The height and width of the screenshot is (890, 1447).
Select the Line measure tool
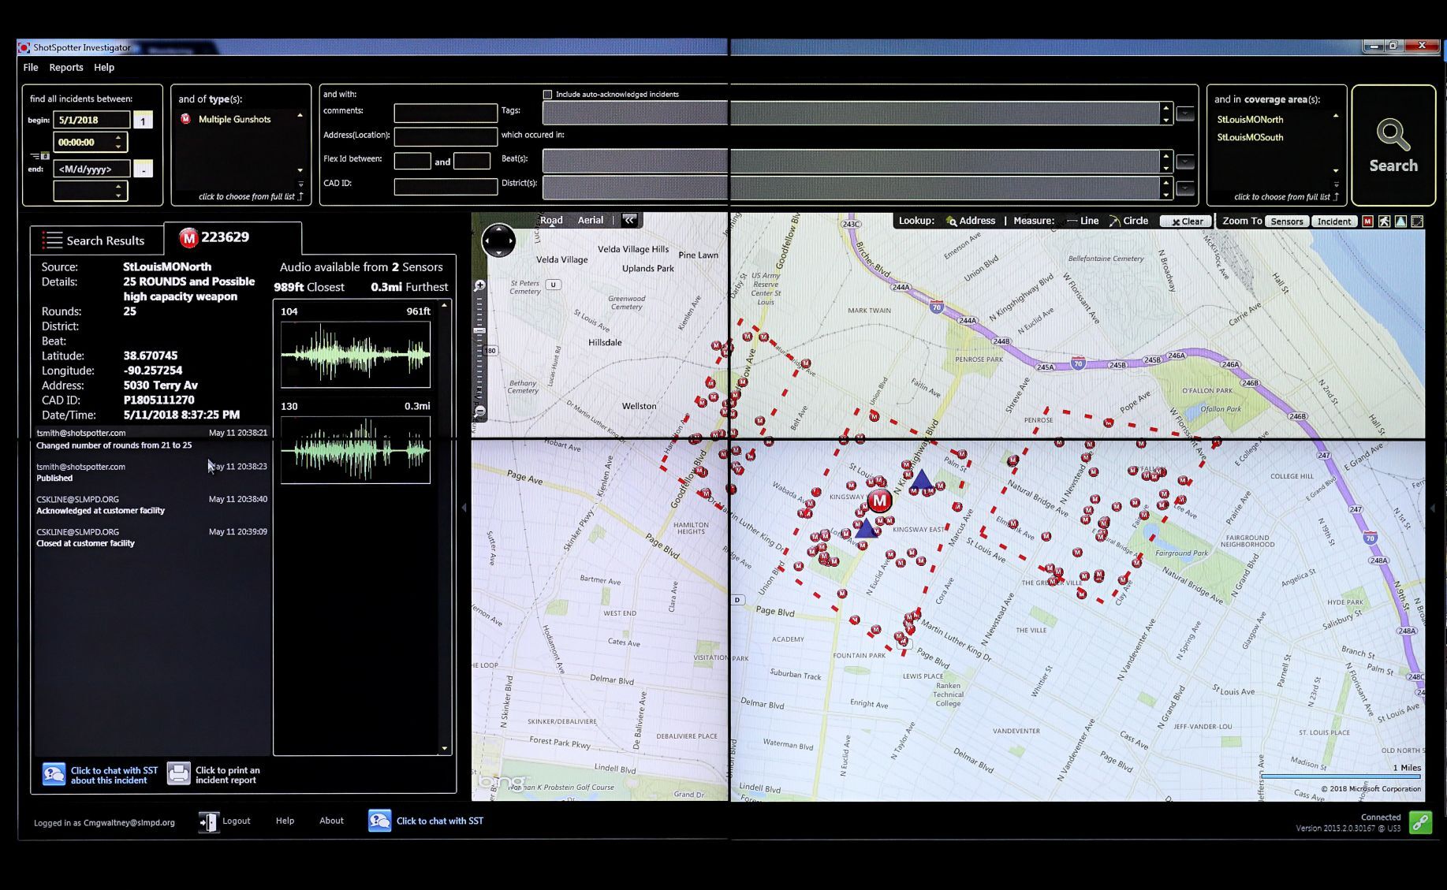[1082, 221]
